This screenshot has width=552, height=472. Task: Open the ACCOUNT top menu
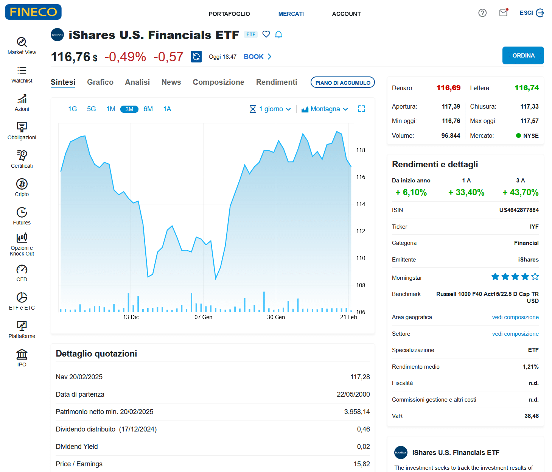click(347, 14)
